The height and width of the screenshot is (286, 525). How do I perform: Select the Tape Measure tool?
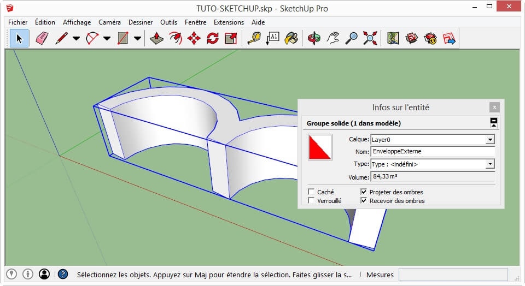point(254,38)
